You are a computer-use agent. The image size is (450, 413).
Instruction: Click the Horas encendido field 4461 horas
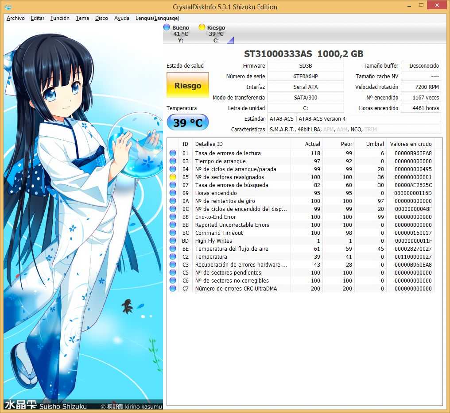pos(421,108)
